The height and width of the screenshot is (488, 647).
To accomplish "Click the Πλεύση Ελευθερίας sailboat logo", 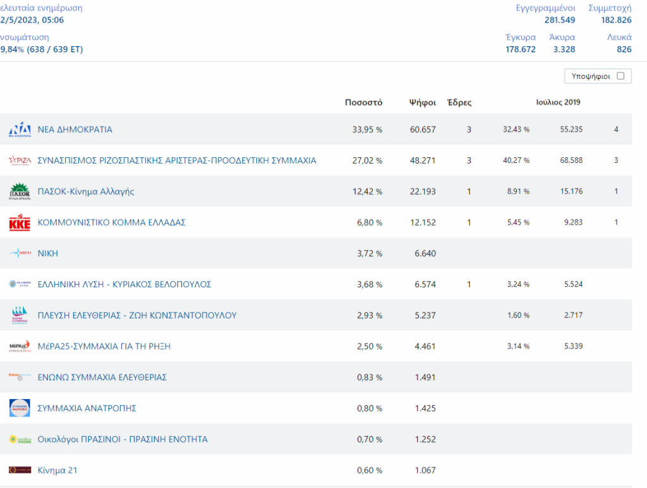I will 20,315.
